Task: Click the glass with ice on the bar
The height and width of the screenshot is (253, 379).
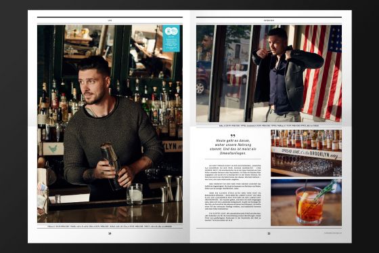Action: (x=135, y=193)
